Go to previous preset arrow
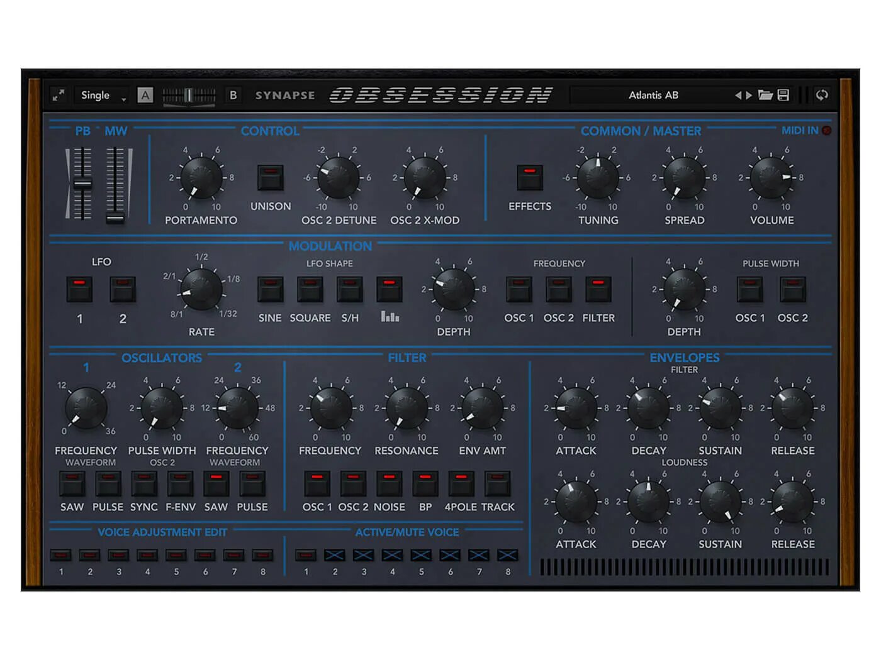This screenshot has height=660, width=881. point(738,96)
